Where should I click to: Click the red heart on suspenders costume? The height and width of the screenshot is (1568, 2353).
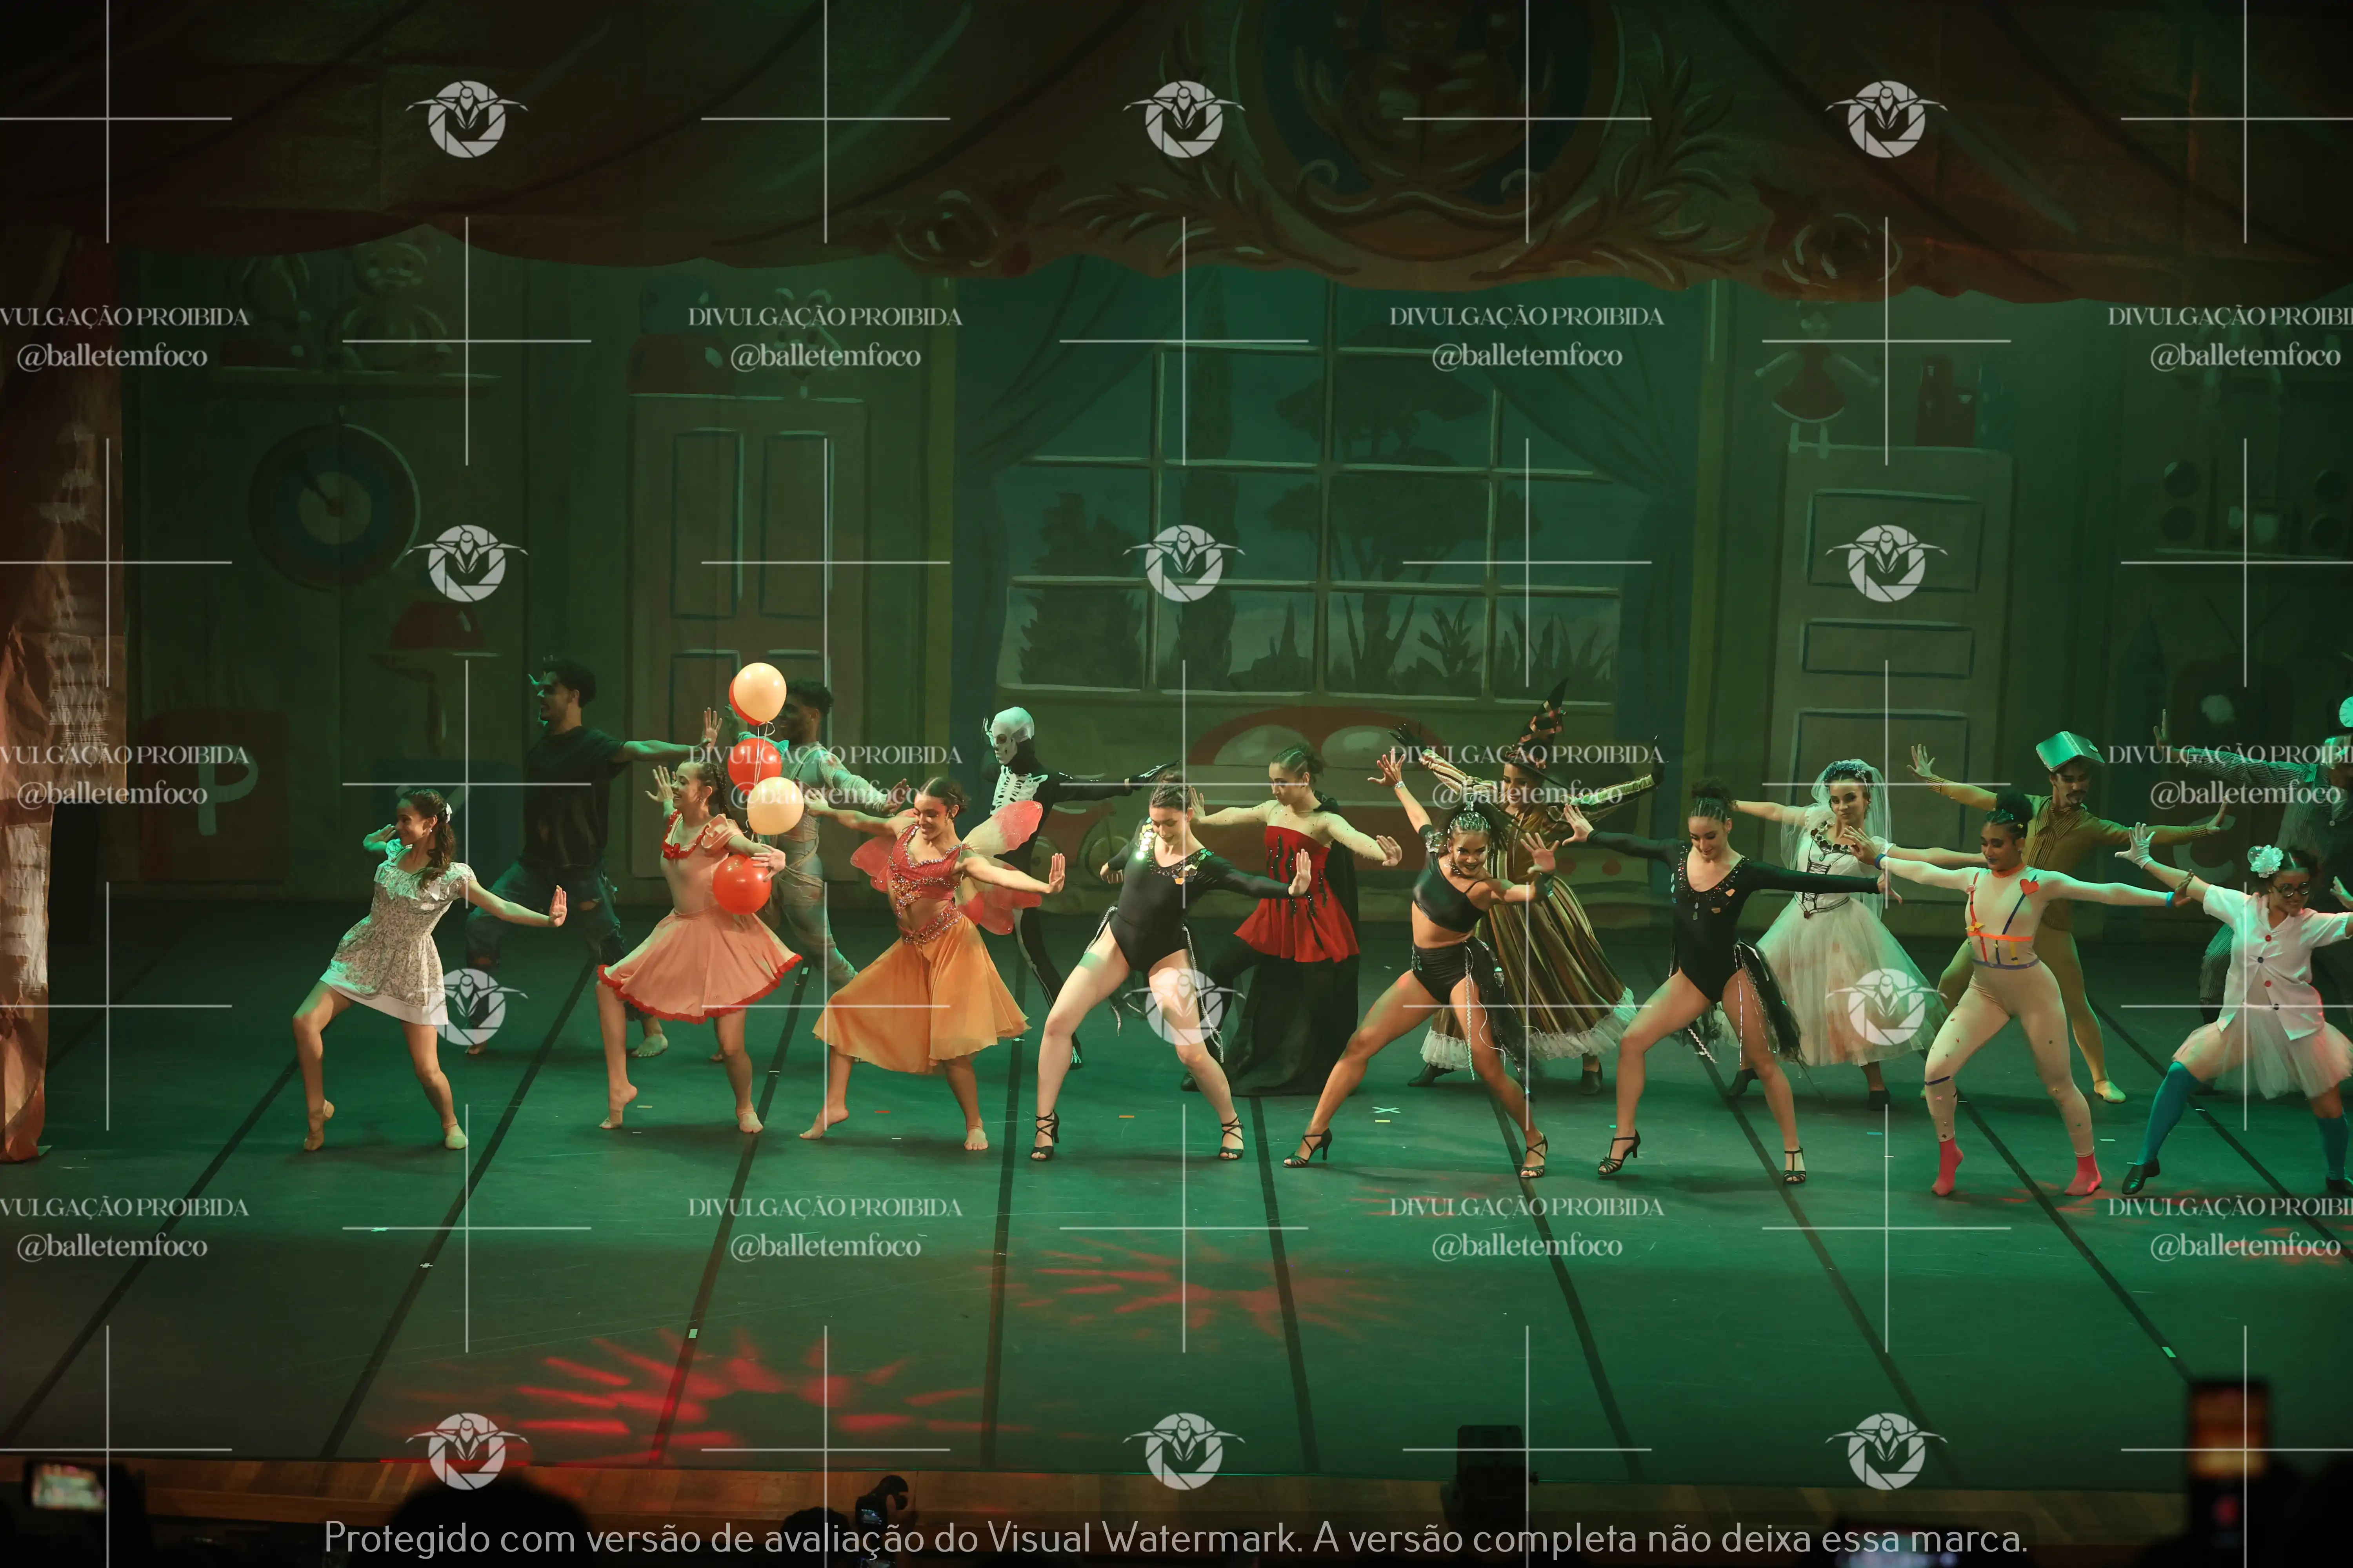point(2028,886)
